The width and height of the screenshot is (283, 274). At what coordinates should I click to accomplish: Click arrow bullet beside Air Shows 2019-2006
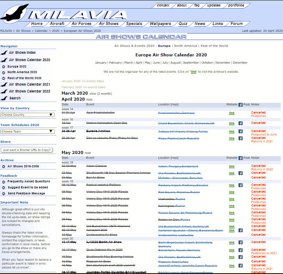pyautogui.click(x=3, y=166)
